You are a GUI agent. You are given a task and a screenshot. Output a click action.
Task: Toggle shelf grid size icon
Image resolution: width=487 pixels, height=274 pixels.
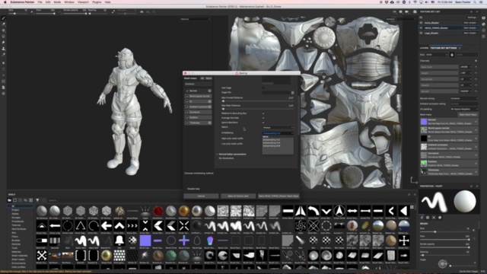point(412,207)
